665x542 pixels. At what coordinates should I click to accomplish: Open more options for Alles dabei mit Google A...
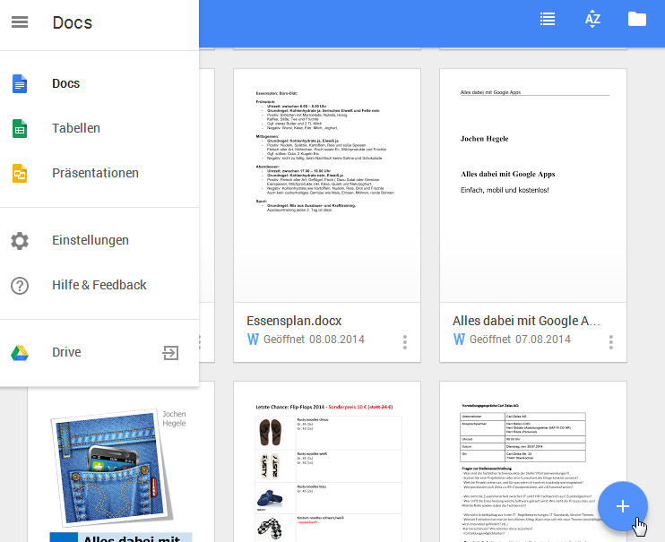[611, 342]
